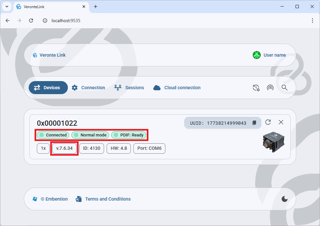Open the Devices tab
Image resolution: width=320 pixels, height=226 pixels.
(48, 88)
